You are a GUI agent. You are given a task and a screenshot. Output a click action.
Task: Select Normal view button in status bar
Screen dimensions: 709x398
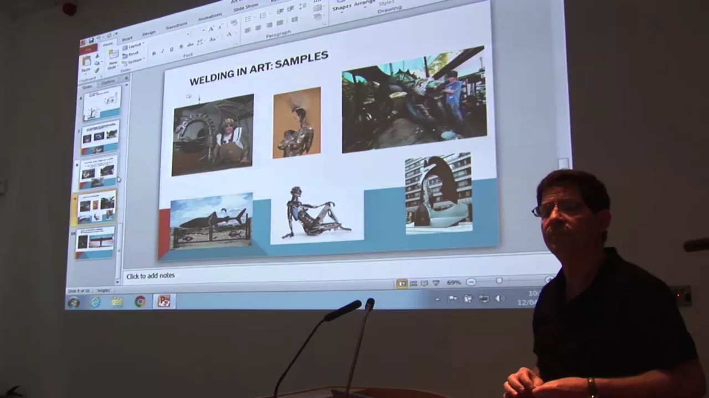tap(402, 284)
